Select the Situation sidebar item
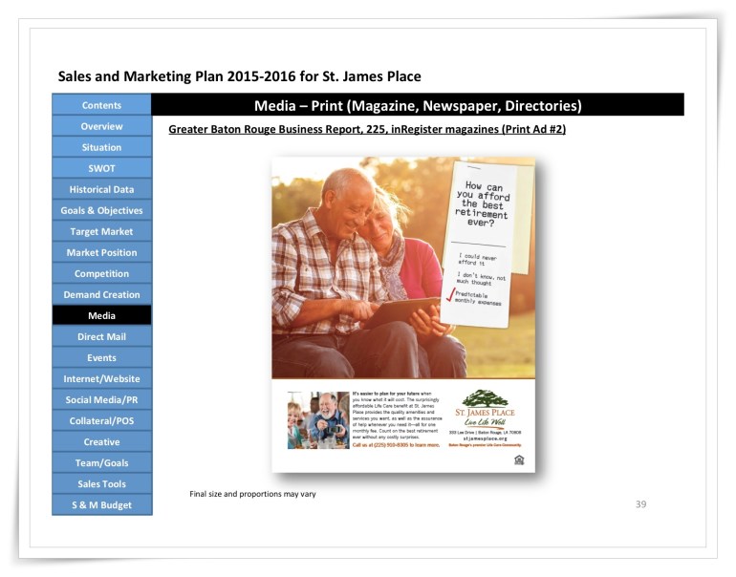The image size is (736, 577). (x=101, y=147)
